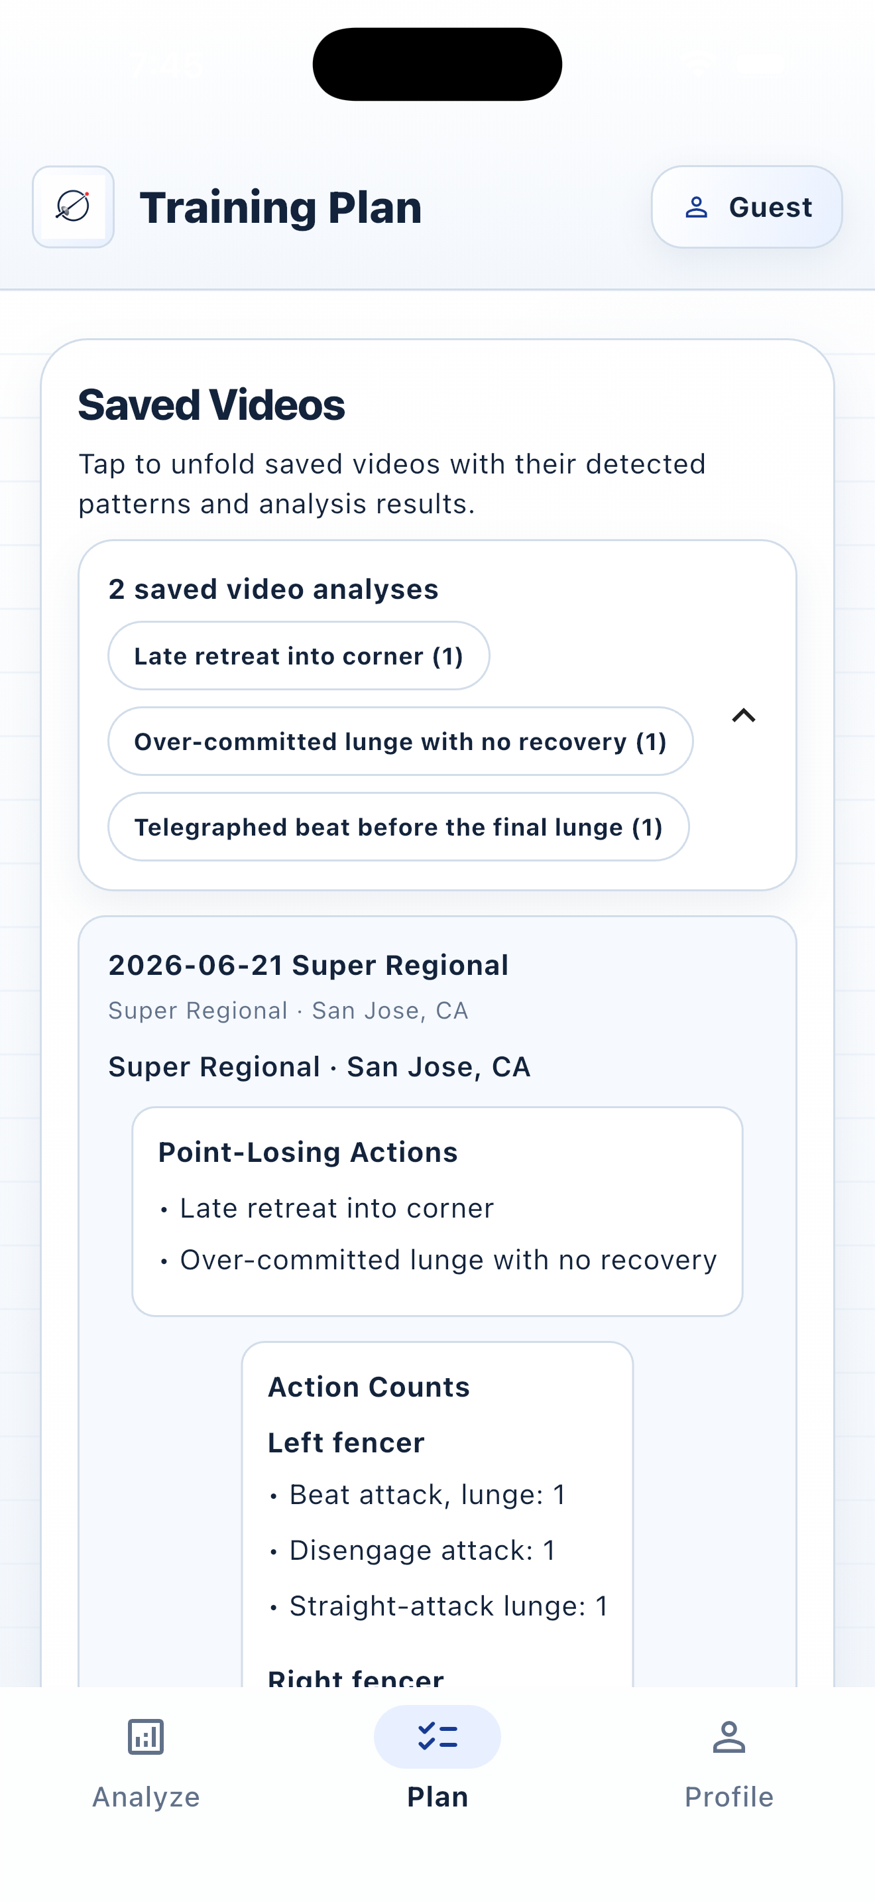The image size is (875, 1902).
Task: Select 'Over-committed lunge with no recovery (1)' chip
Action: tap(400, 741)
